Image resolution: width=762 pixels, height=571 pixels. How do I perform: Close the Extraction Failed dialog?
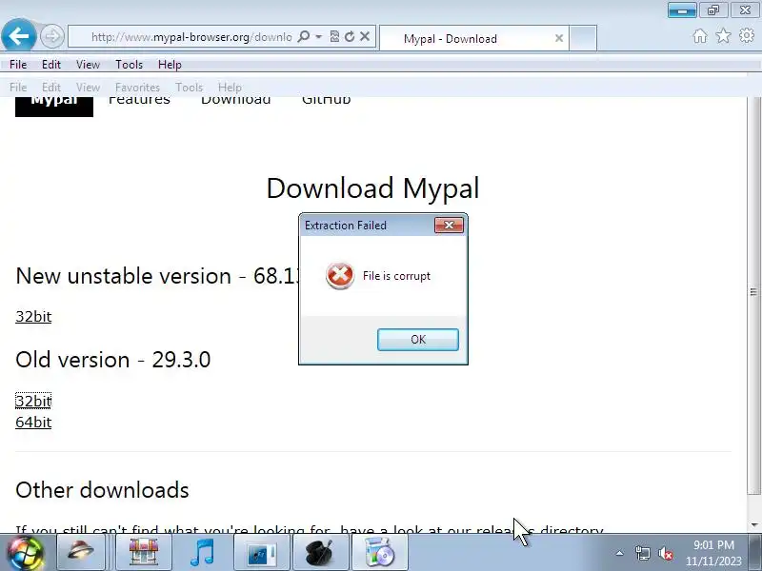point(449,226)
